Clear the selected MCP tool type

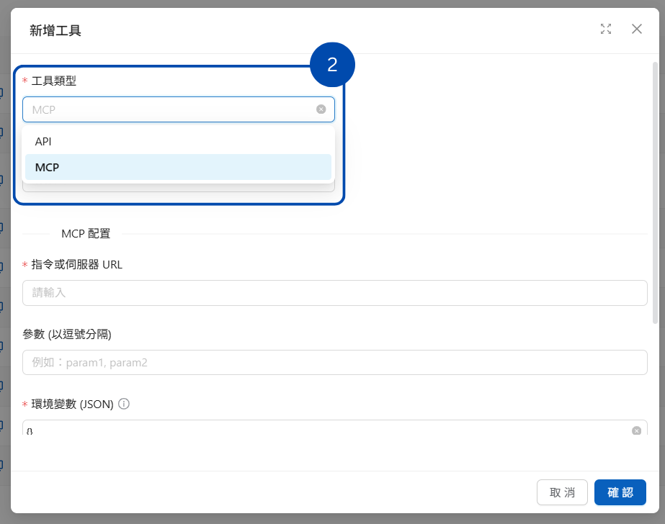tap(321, 109)
